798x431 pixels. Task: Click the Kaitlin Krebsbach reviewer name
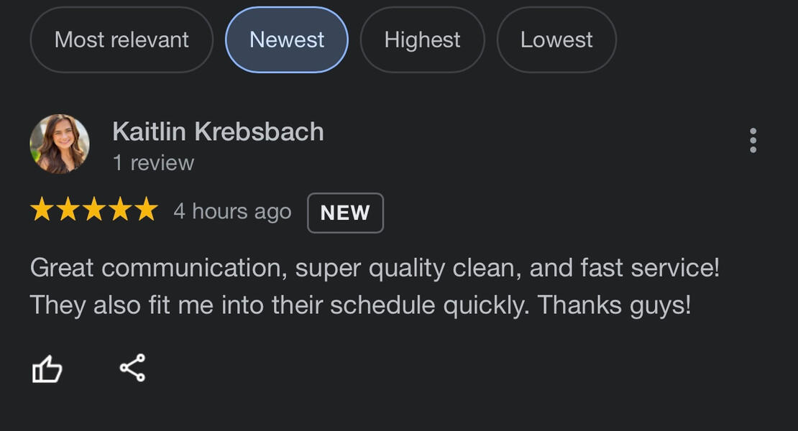click(x=218, y=131)
